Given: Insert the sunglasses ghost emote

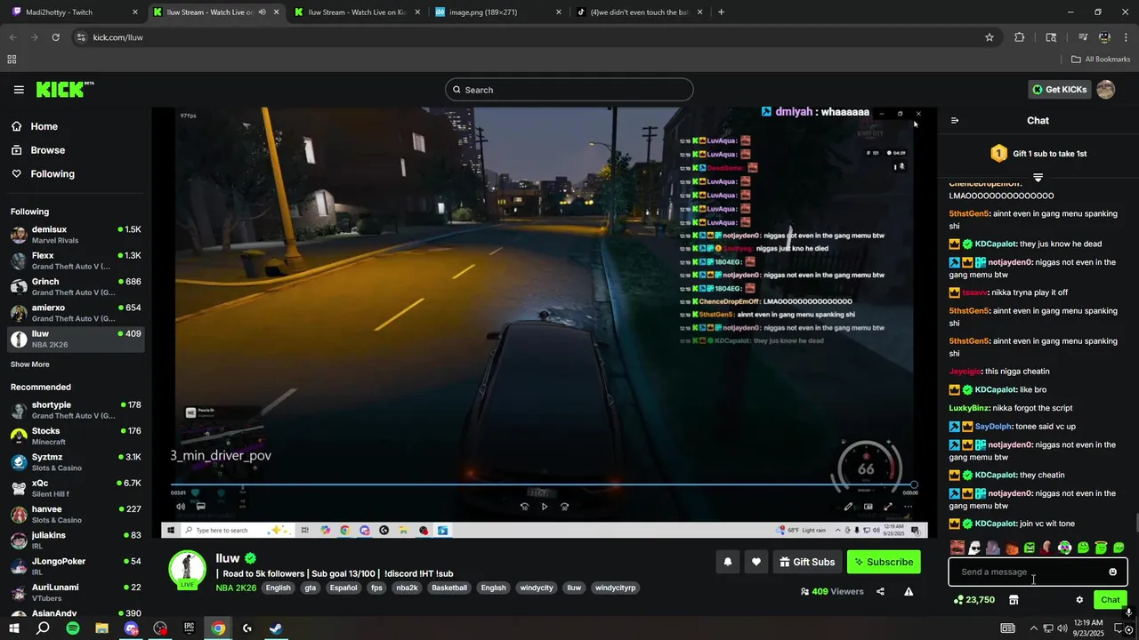Looking at the screenshot, I should [x=974, y=548].
